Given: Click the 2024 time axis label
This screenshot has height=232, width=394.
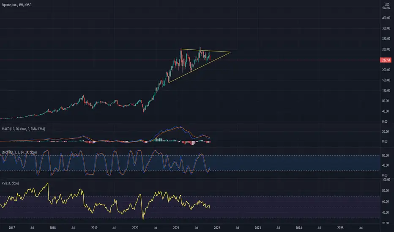Looking at the screenshot, I should (299, 228).
